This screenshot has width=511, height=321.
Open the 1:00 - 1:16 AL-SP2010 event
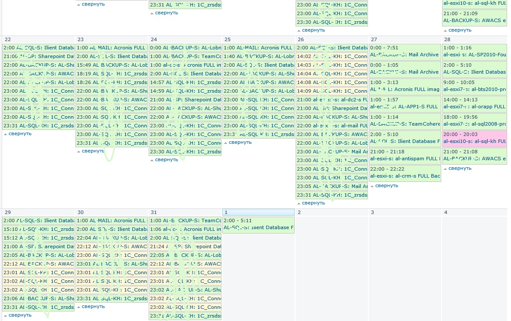(x=475, y=51)
